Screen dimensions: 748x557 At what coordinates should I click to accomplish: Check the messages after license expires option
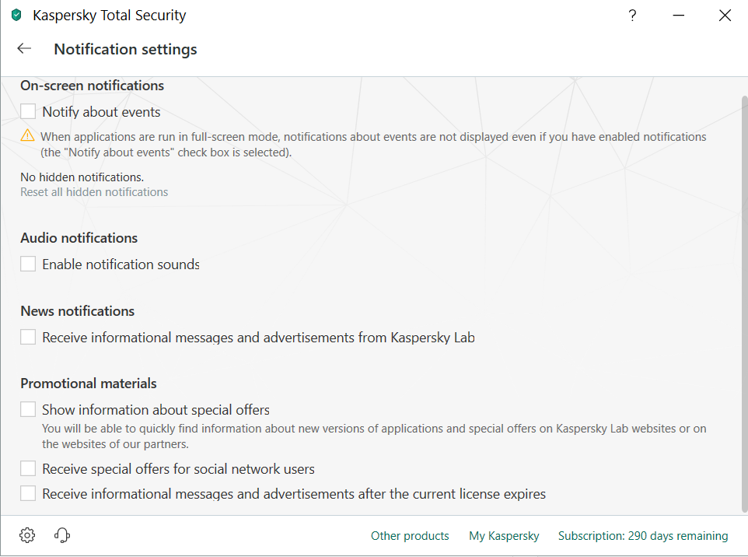click(x=28, y=494)
